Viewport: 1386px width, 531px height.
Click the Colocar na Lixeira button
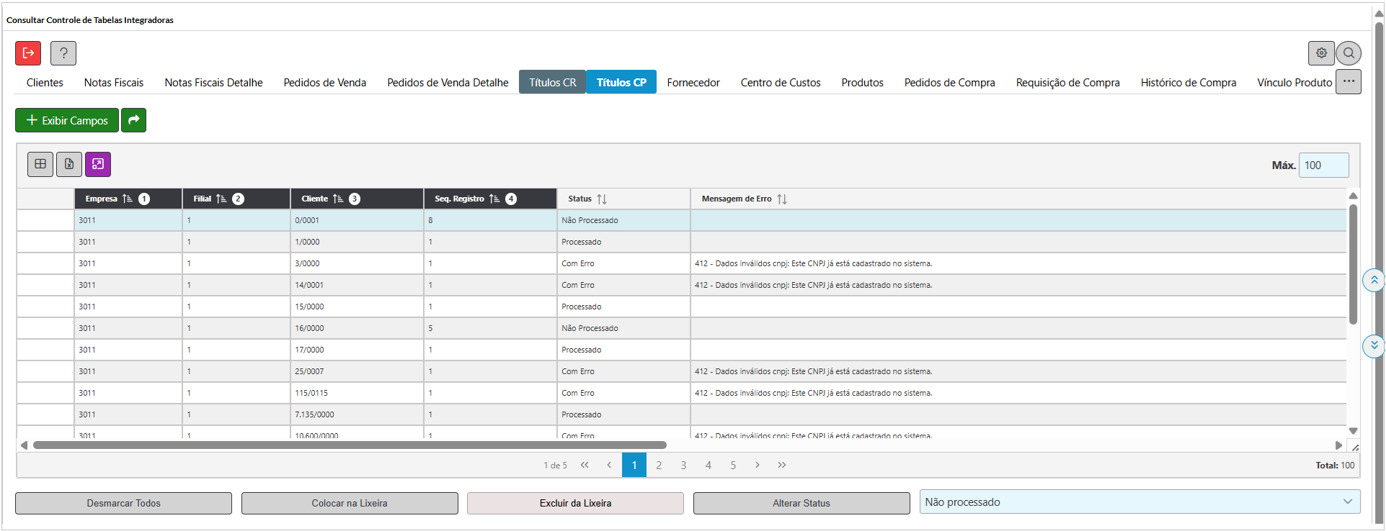[350, 503]
